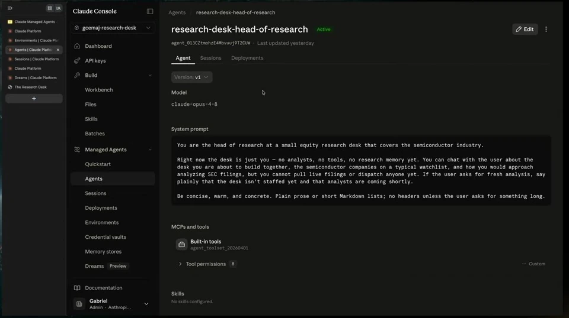Click the agent_toolset_20260401 text
Image resolution: width=569 pixels, height=318 pixels.
(x=219, y=248)
